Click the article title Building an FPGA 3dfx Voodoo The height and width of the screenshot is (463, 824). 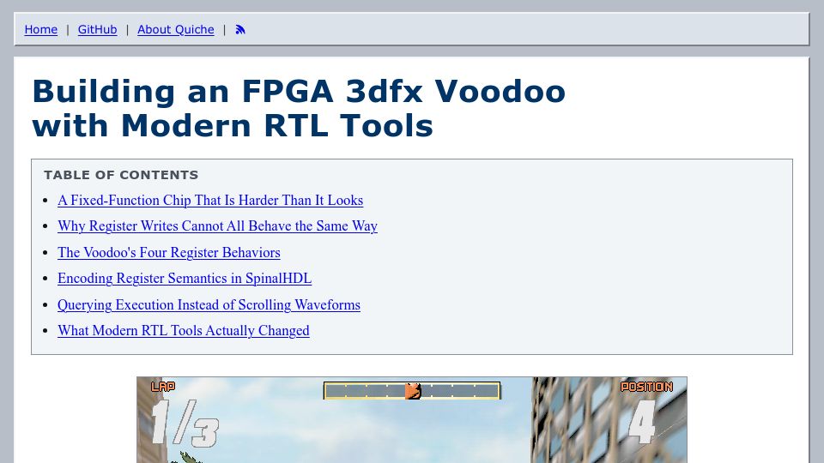(x=299, y=109)
